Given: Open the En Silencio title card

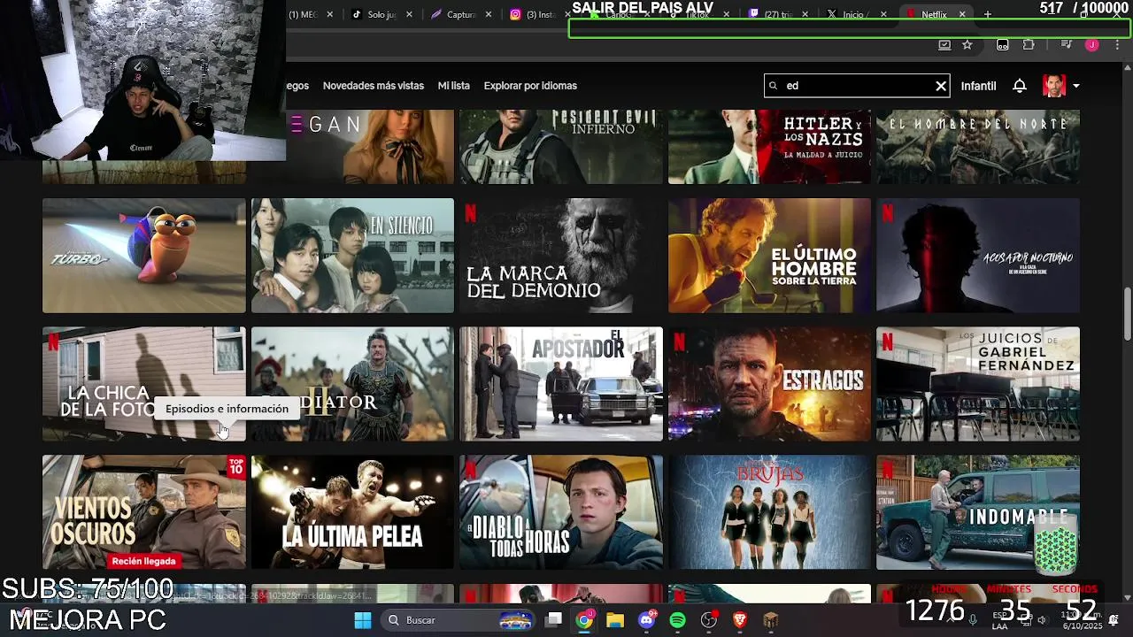Looking at the screenshot, I should [352, 256].
